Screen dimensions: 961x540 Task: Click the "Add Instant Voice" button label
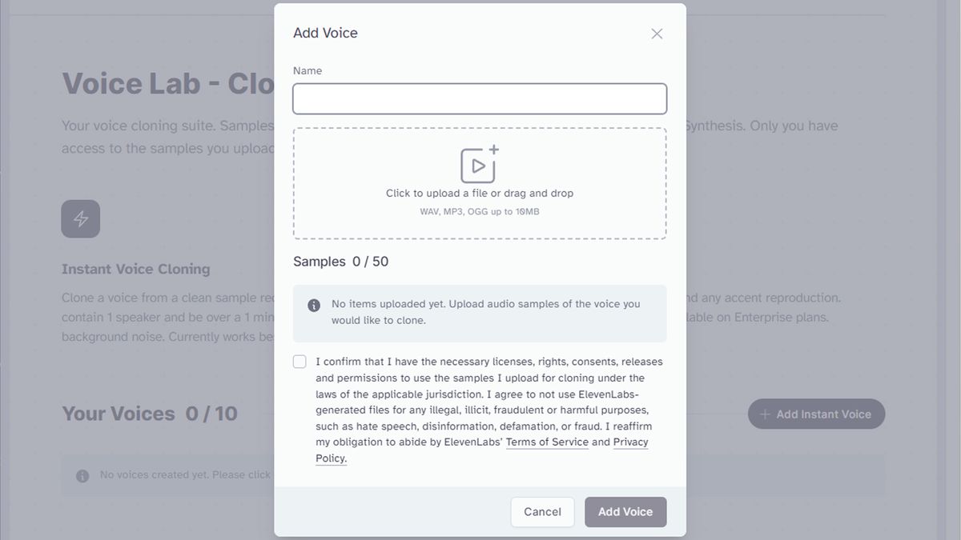823,414
